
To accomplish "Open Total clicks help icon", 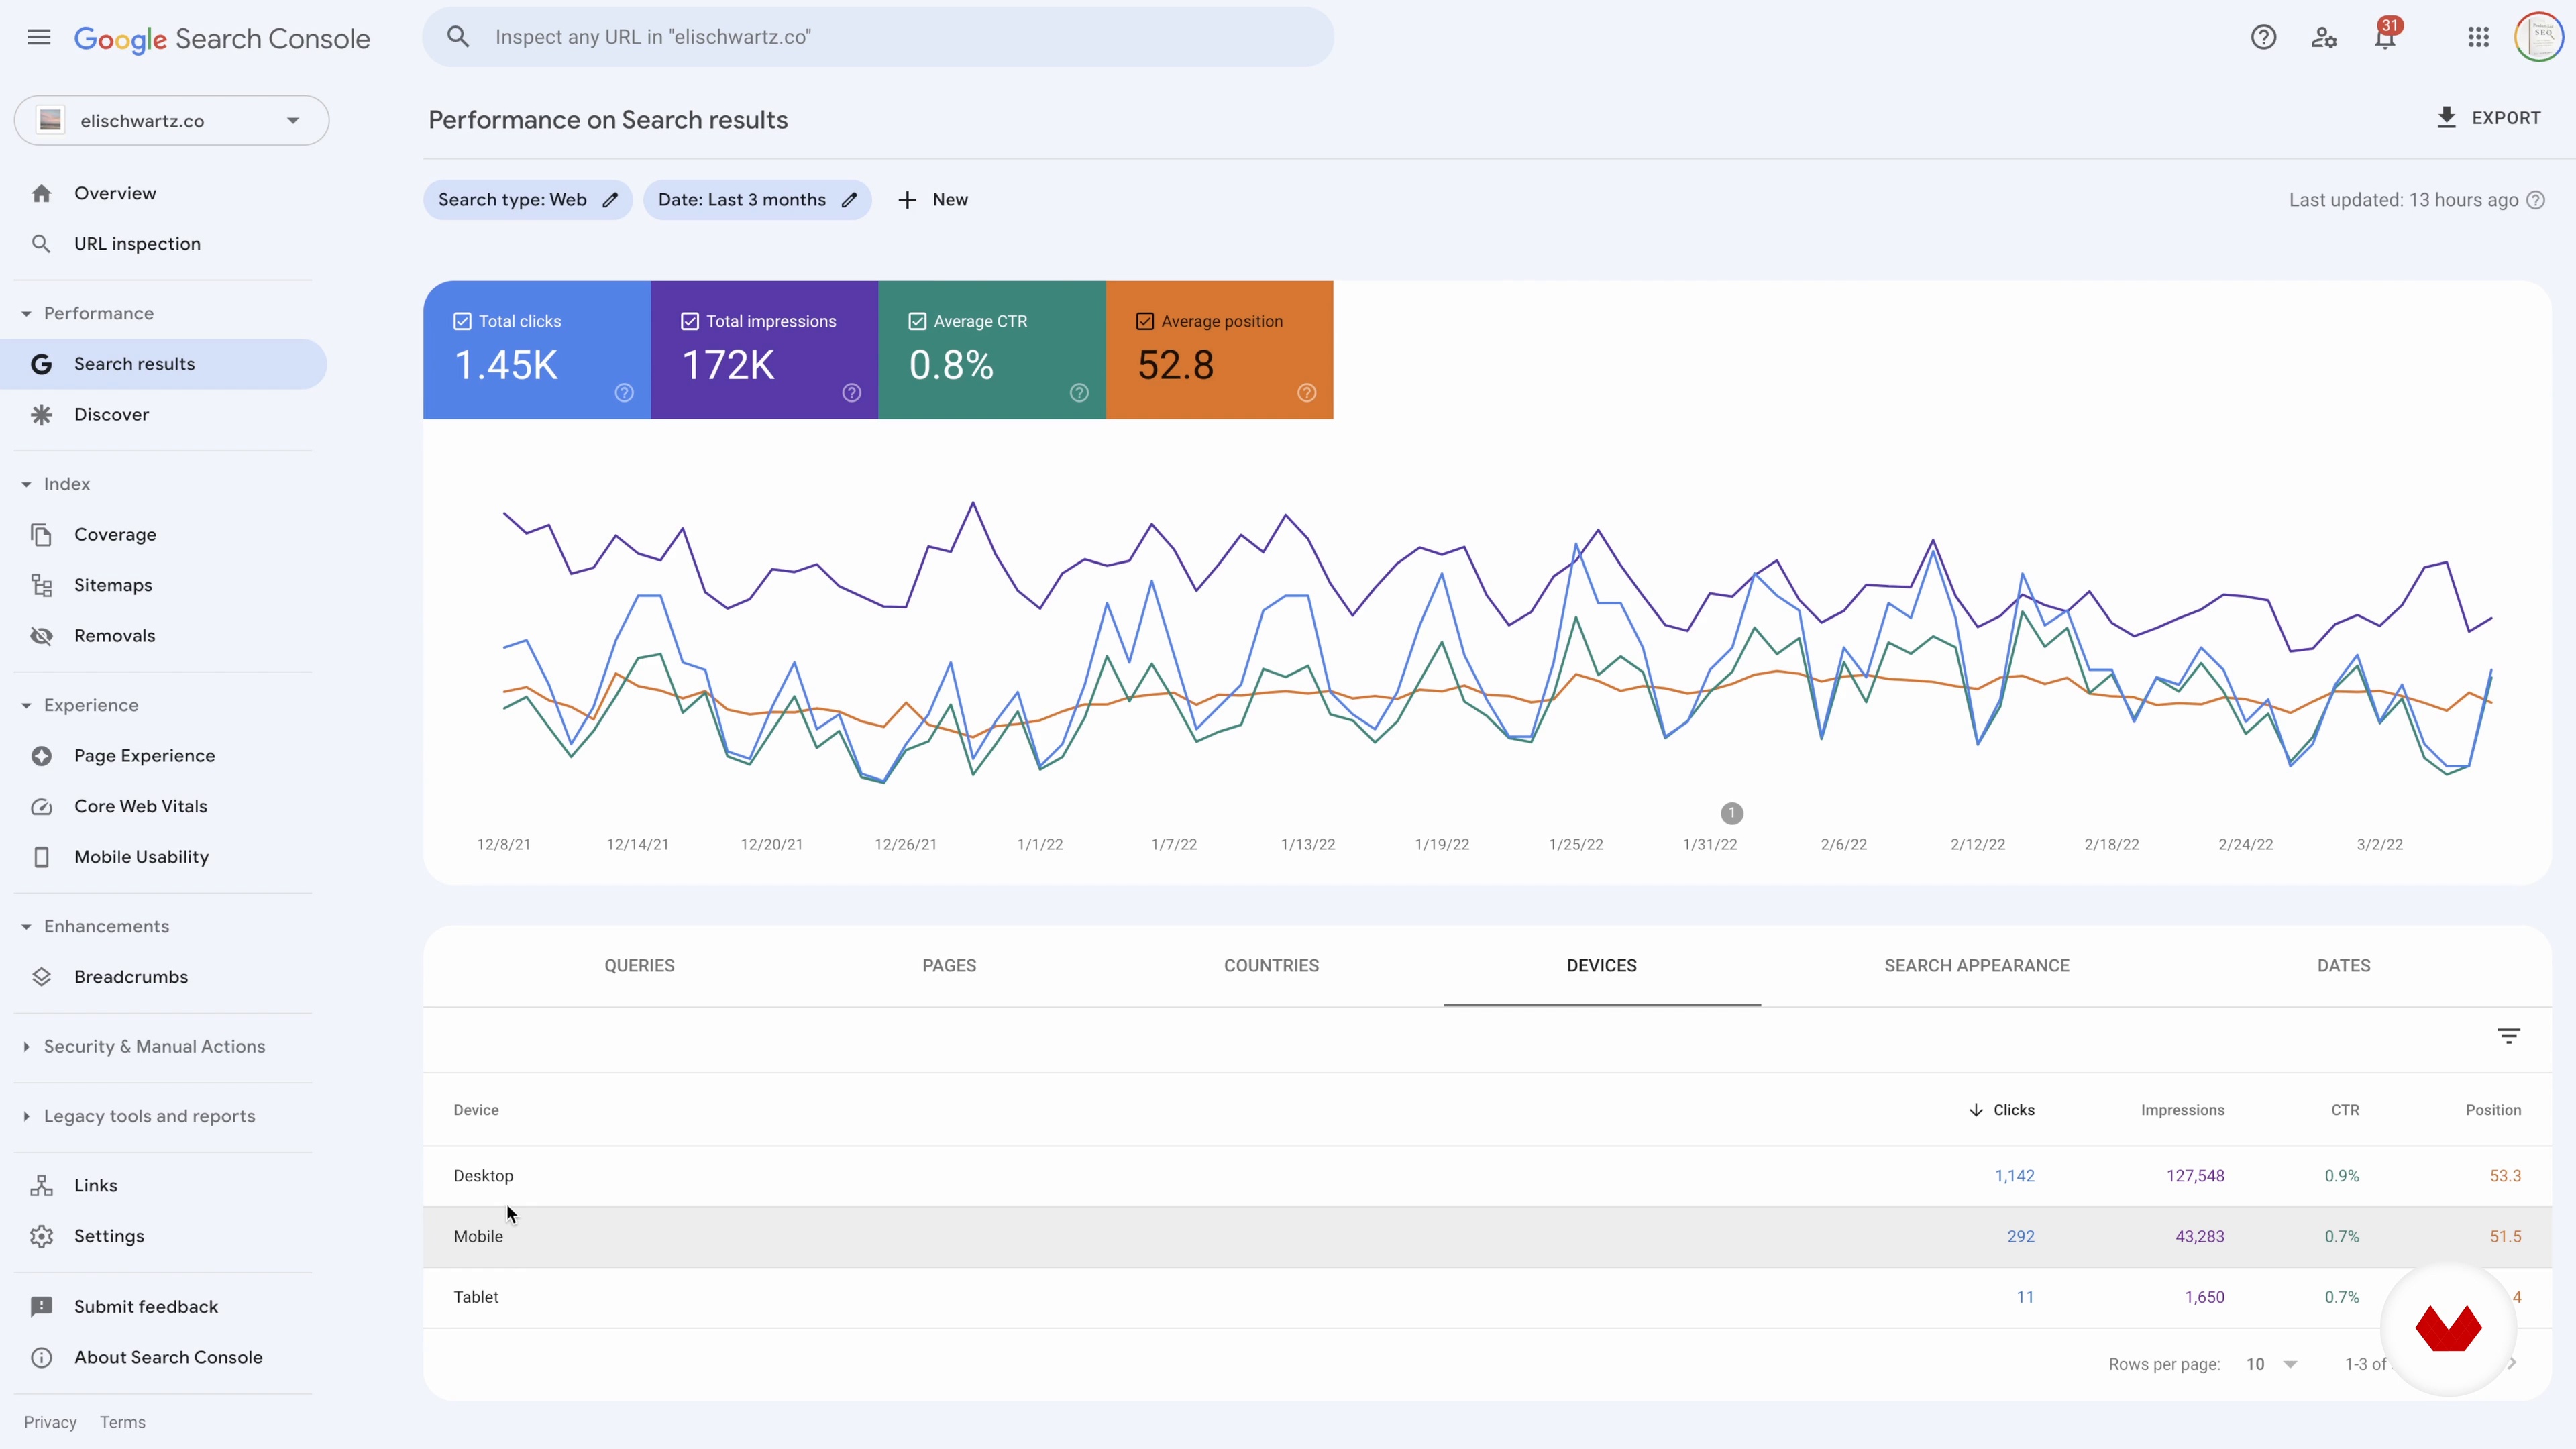I will point(624,393).
